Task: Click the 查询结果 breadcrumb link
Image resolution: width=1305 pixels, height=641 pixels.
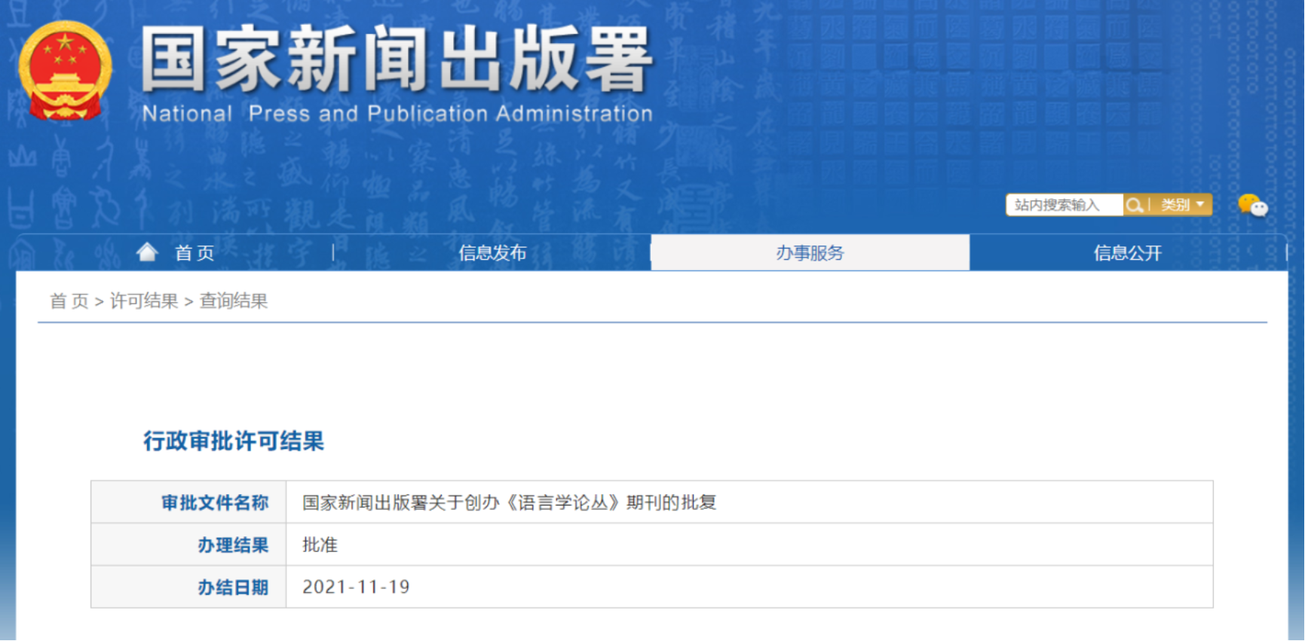Action: [x=234, y=301]
